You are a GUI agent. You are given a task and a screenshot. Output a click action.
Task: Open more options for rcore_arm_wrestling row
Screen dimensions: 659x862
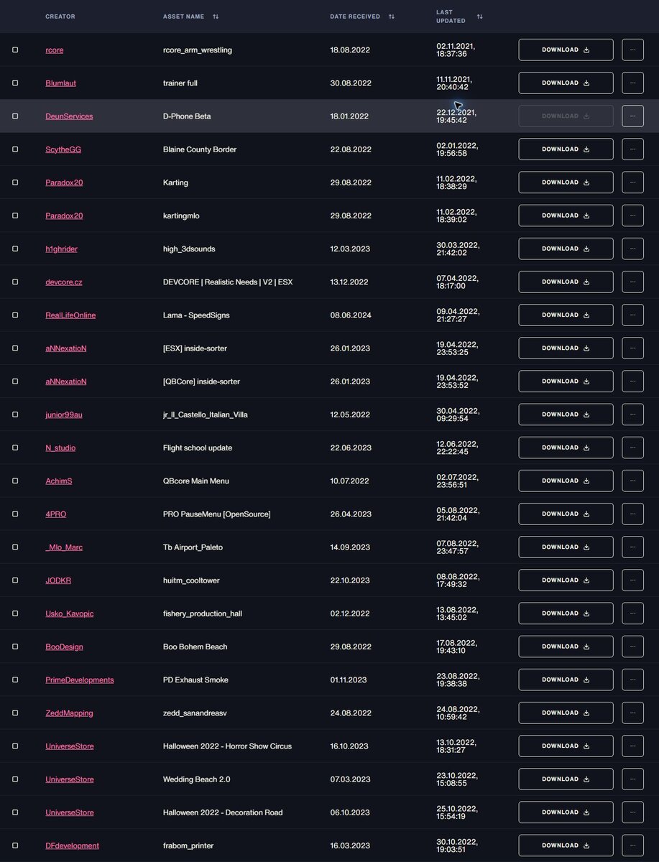pos(632,50)
